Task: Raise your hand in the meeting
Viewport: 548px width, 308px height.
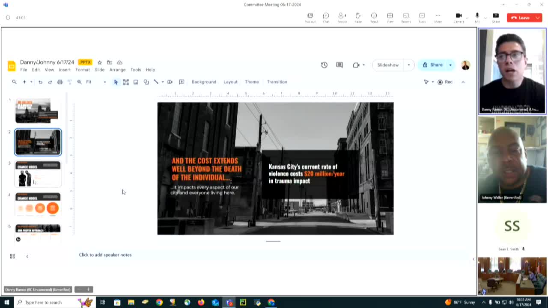Action: 358,17
